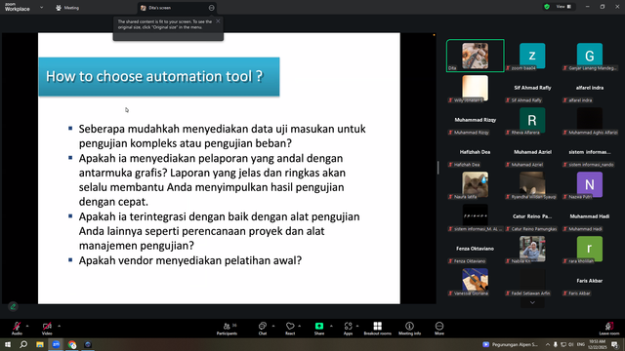Show Meeting info
This screenshot has height=351, width=625.
click(409, 329)
